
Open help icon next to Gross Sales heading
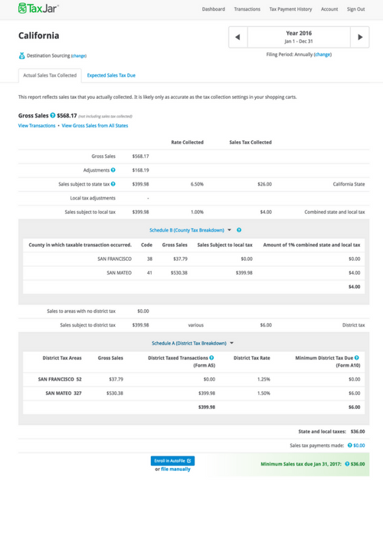pyautogui.click(x=53, y=115)
